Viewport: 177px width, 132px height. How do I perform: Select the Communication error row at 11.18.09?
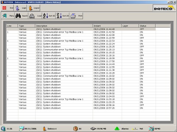click(81, 58)
